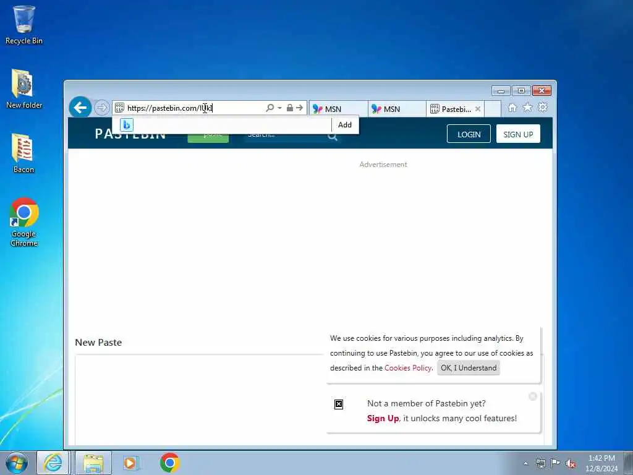Launch Google Chrome from the taskbar
Viewport: 633px width, 475px height.
coord(169,463)
